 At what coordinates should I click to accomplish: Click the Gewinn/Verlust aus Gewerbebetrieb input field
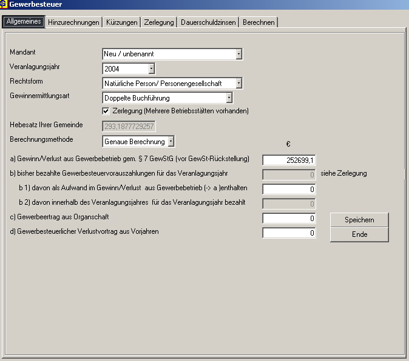tap(289, 161)
